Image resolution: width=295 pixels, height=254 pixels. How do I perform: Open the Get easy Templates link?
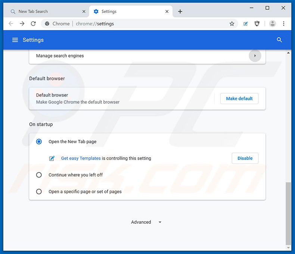coord(81,158)
